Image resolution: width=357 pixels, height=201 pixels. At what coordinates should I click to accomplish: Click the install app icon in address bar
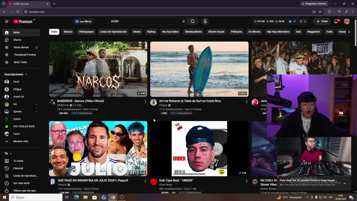click(314, 12)
